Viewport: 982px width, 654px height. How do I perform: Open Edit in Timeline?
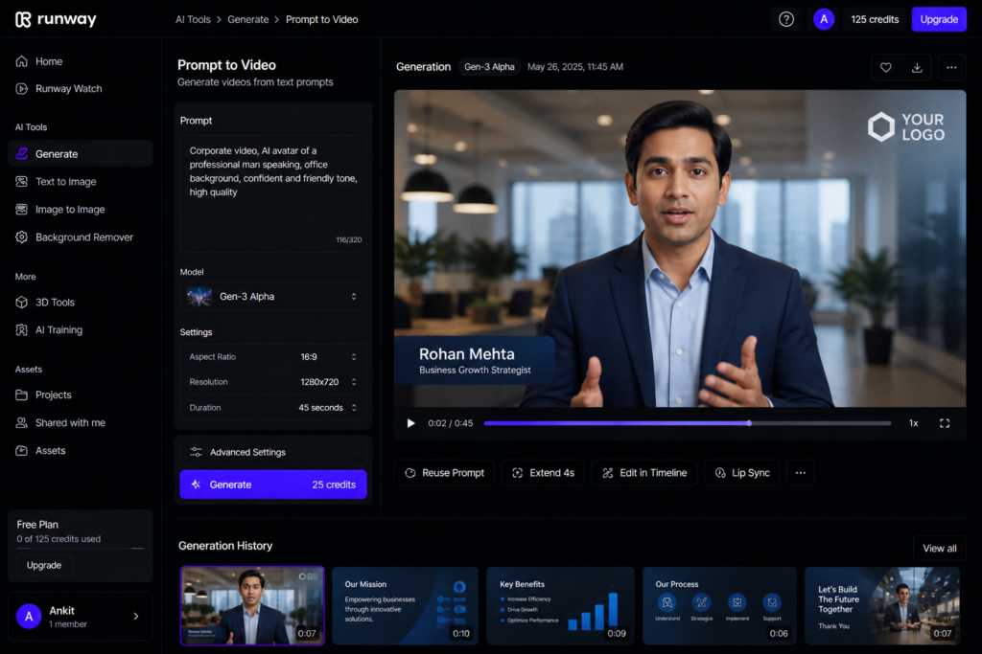coord(643,473)
